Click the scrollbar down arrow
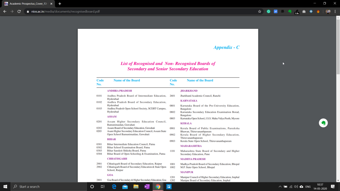 click(x=338, y=180)
